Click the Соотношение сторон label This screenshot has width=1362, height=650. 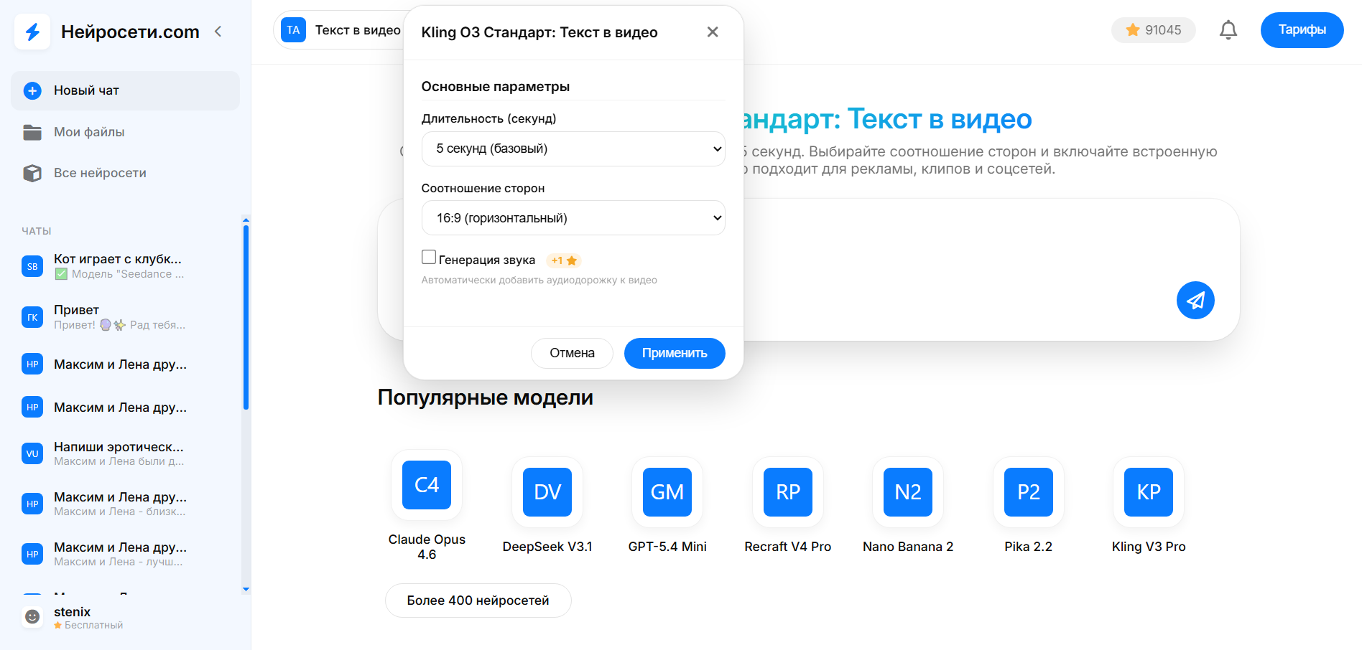pos(483,189)
